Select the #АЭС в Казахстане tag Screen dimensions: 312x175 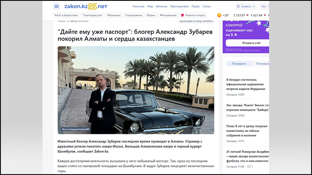[x=66, y=15]
